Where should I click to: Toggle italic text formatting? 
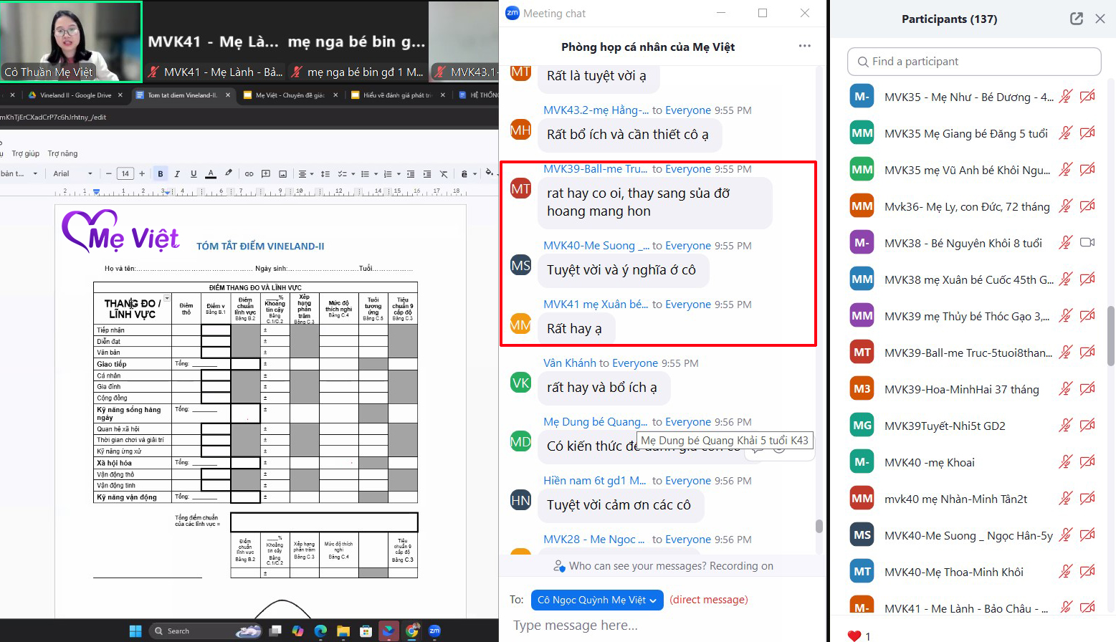point(177,174)
